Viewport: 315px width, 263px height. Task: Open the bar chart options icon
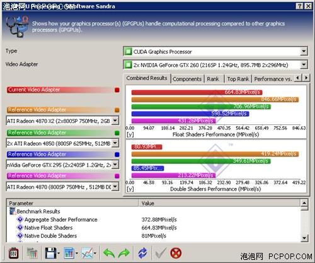click(x=69, y=253)
